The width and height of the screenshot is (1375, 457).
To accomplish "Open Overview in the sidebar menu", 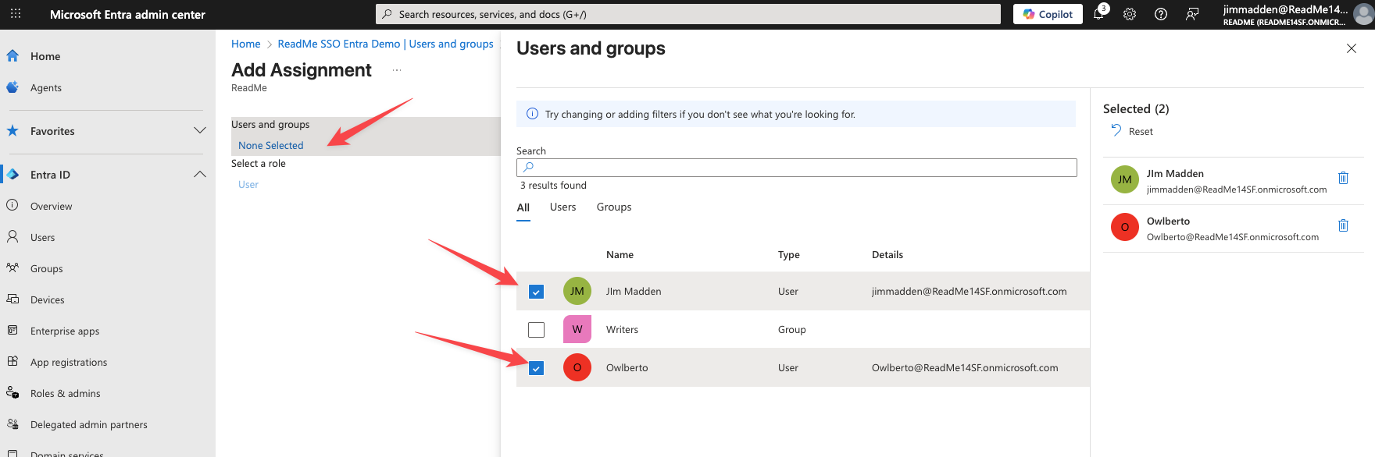I will (x=52, y=206).
